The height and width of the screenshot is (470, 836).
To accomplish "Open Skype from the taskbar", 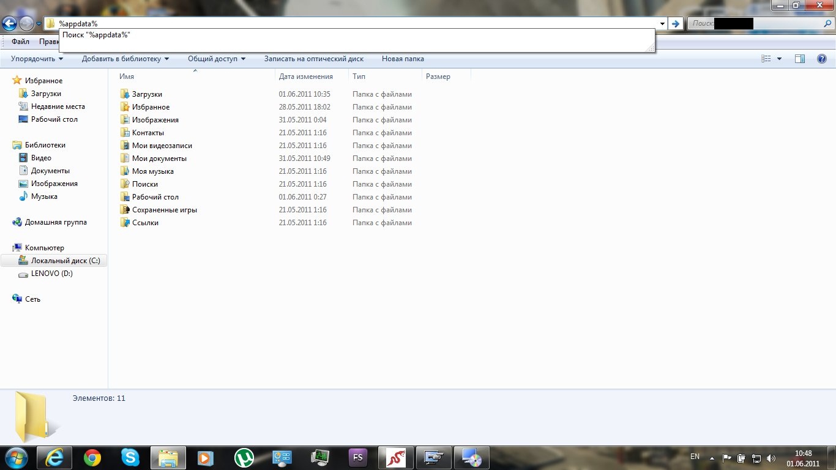I will (130, 458).
